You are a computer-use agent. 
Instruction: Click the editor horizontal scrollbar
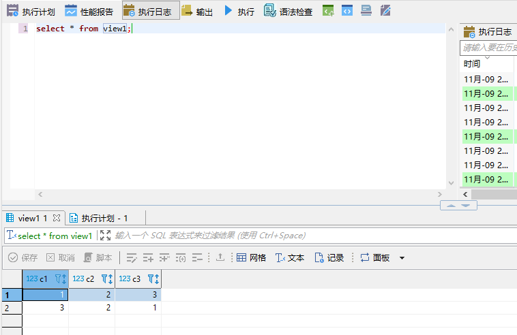pyautogui.click(x=239, y=195)
